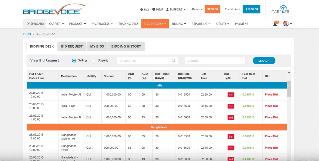This screenshot has height=161, width=319.
Task: Click the Sell badge for India - Fixed
Action: pos(231,106)
